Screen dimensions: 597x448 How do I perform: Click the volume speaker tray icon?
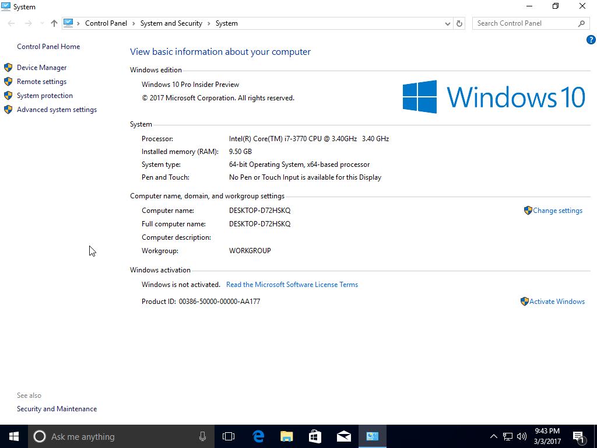coord(522,436)
